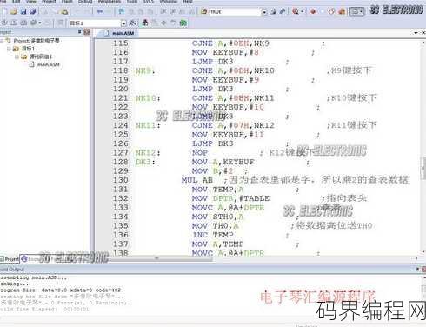Screen dimensions: 426x327
Task: Click the Build target icon
Action: pyautogui.click(x=14, y=23)
